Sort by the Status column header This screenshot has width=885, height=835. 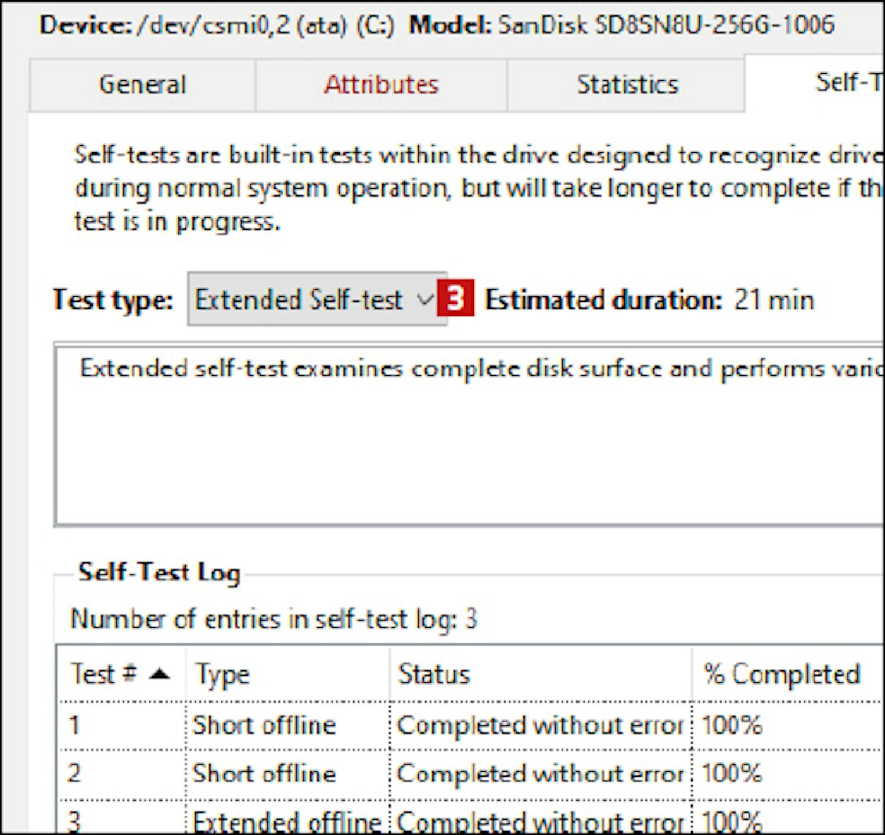tap(434, 674)
